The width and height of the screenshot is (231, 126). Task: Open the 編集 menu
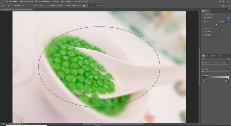[16, 1]
